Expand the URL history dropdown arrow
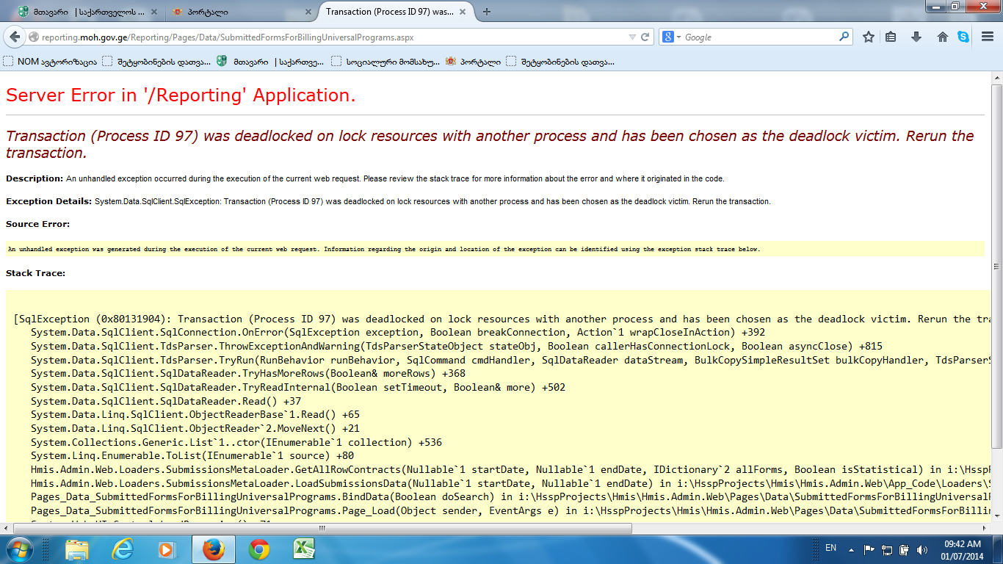 (x=632, y=37)
